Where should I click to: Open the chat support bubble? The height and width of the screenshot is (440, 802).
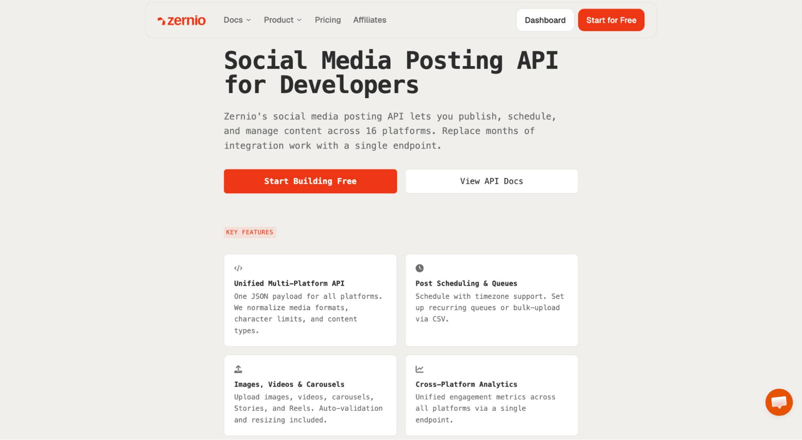pyautogui.click(x=779, y=402)
